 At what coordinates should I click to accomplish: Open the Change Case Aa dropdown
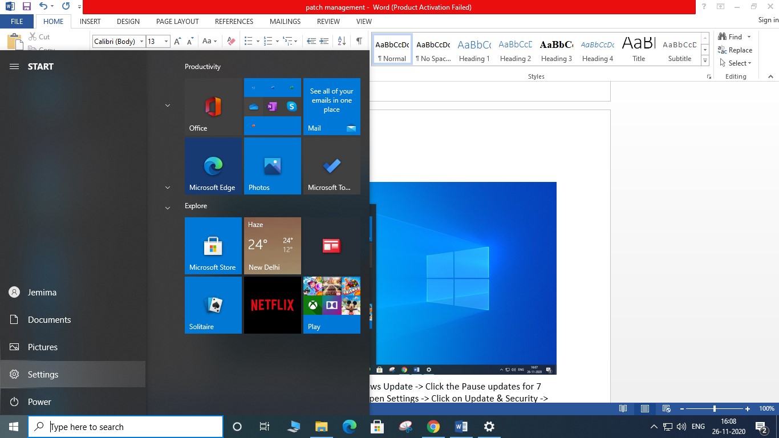[209, 41]
